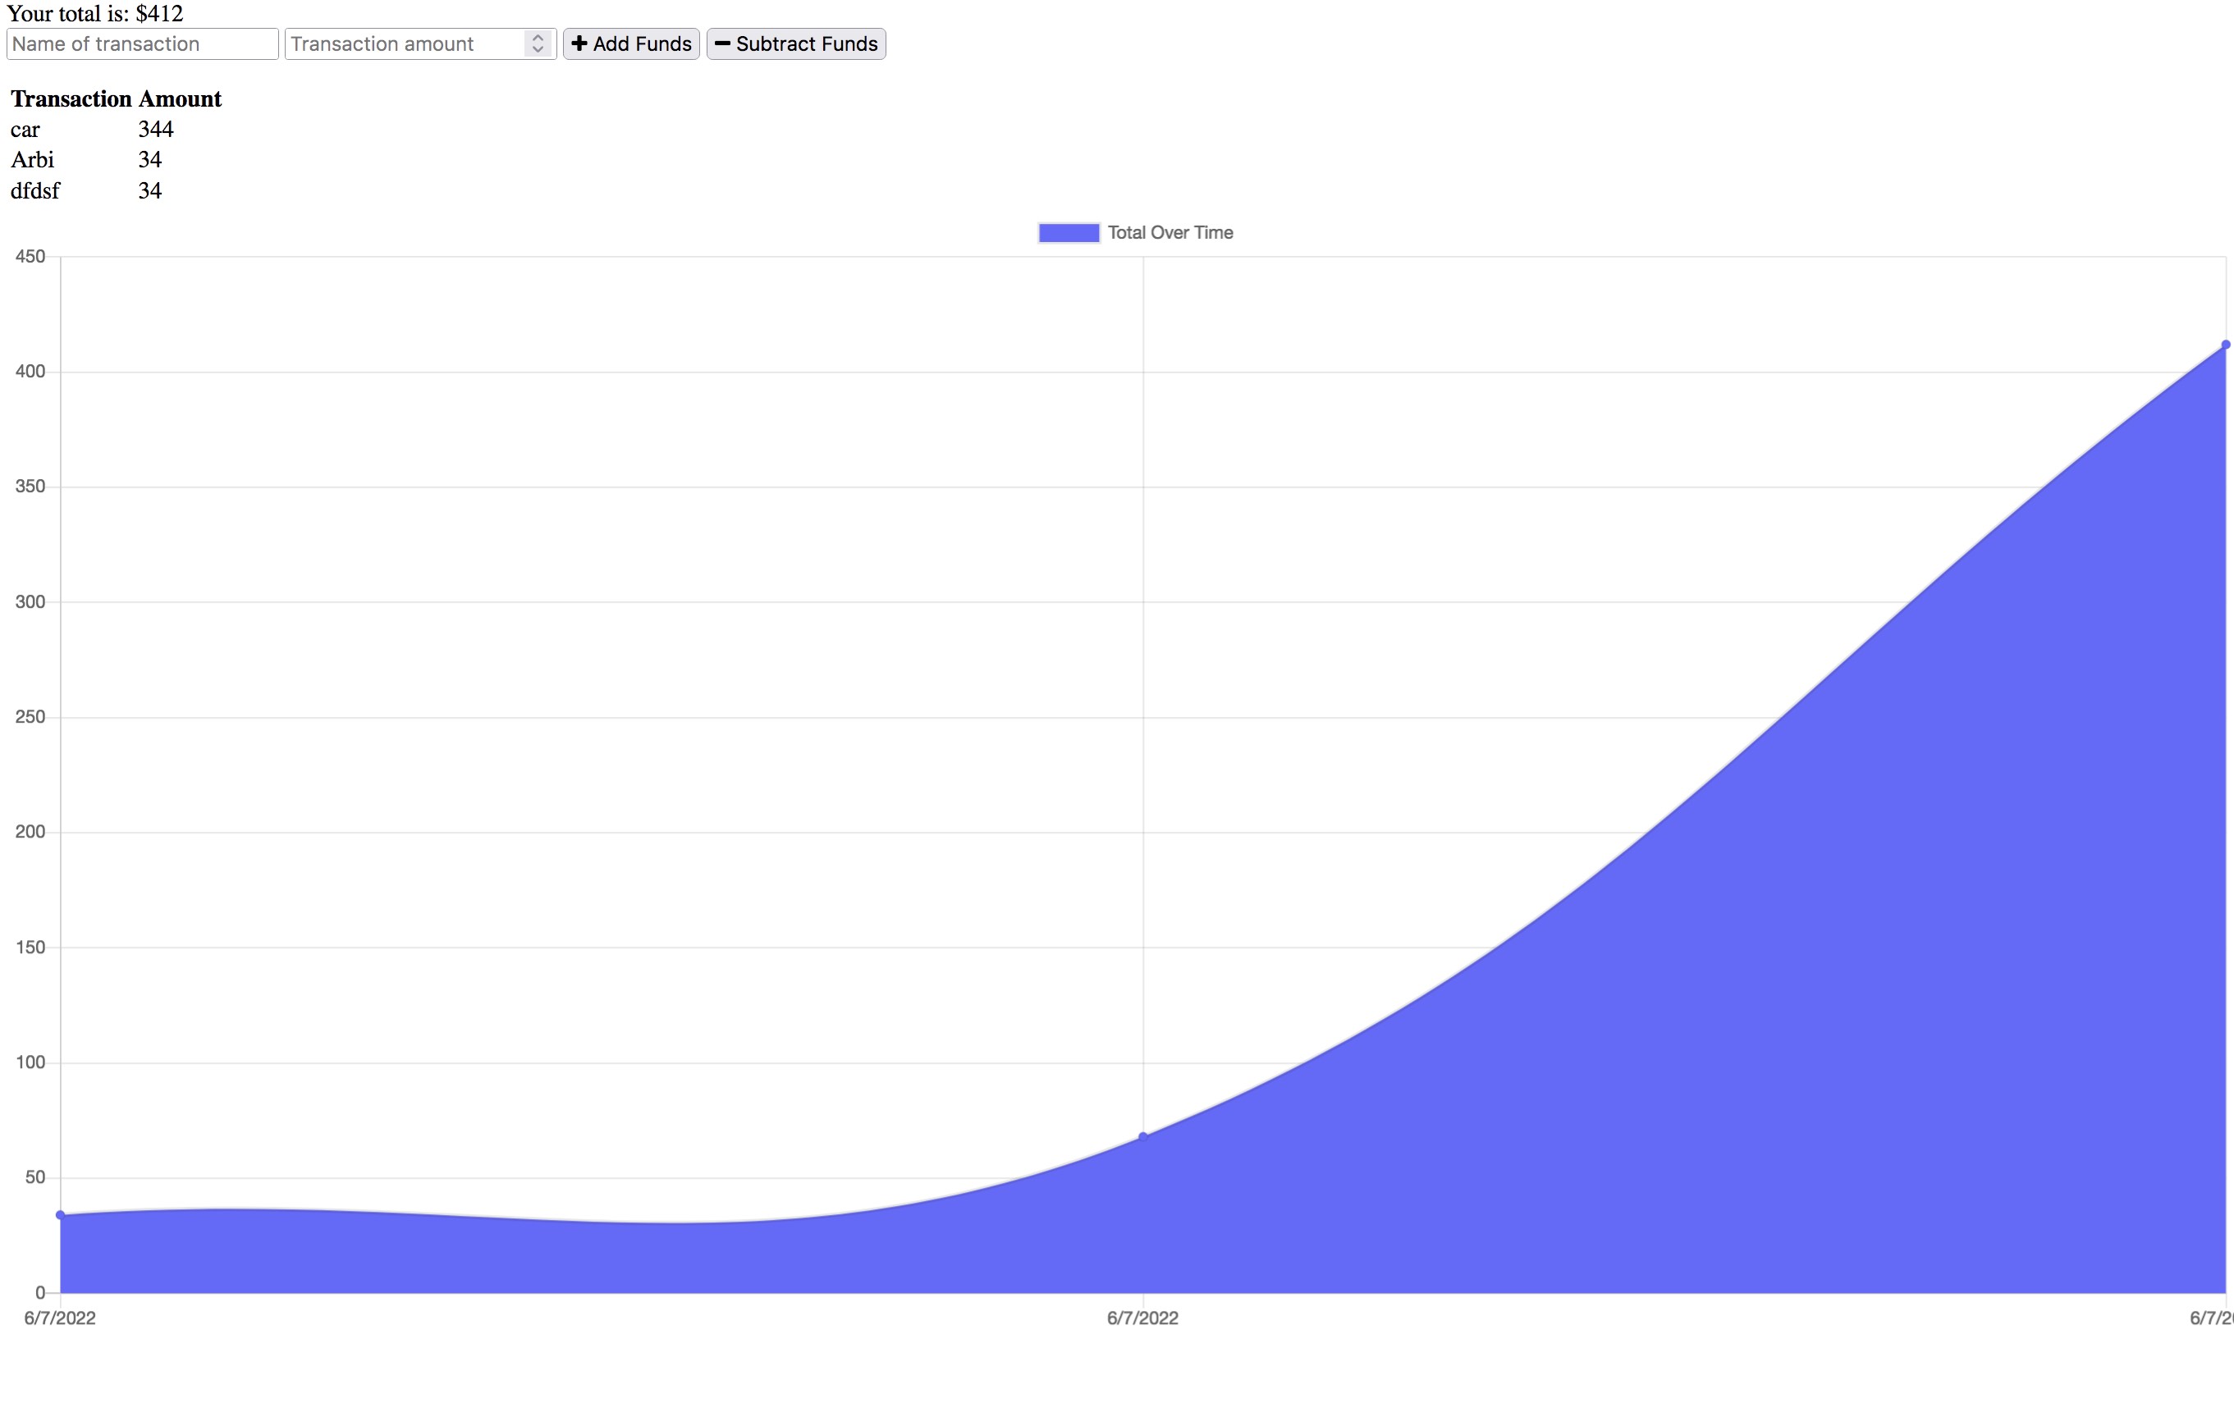
Task: Select the dfdsf transaction row
Action: pyautogui.click(x=116, y=190)
